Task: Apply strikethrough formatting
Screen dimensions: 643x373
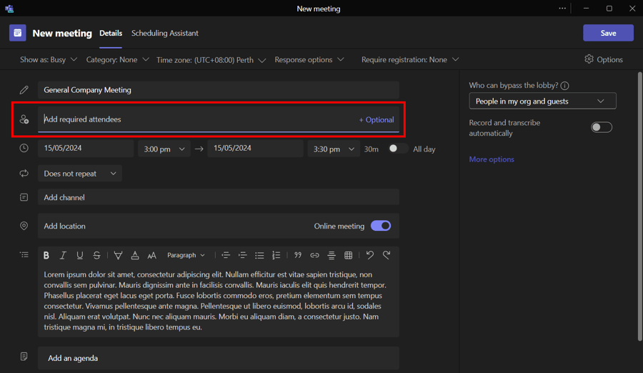Action: point(96,255)
